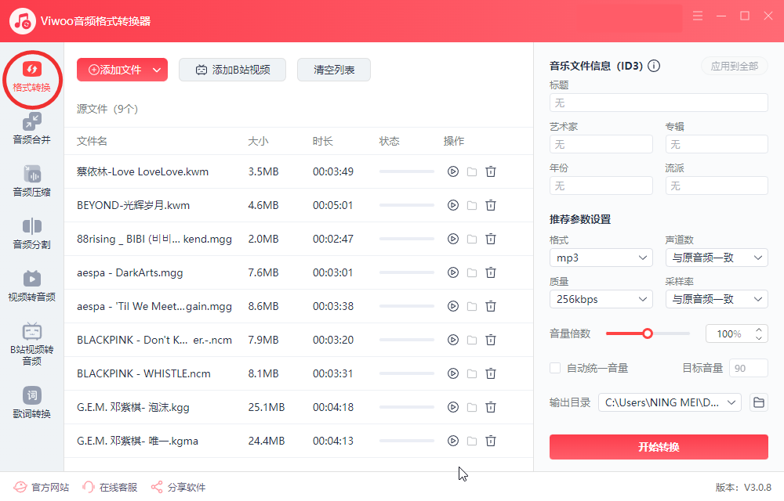Screen dimensions: 784x501
Task: Open the 输出目录 path dropdown
Action: point(670,402)
